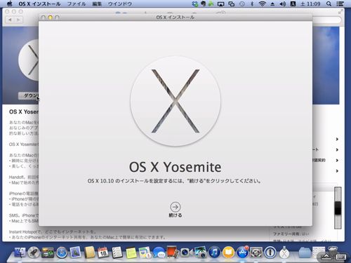Click the vertical zoom slider knob at right edge
The width and height of the screenshot is (351, 263).
(338, 208)
